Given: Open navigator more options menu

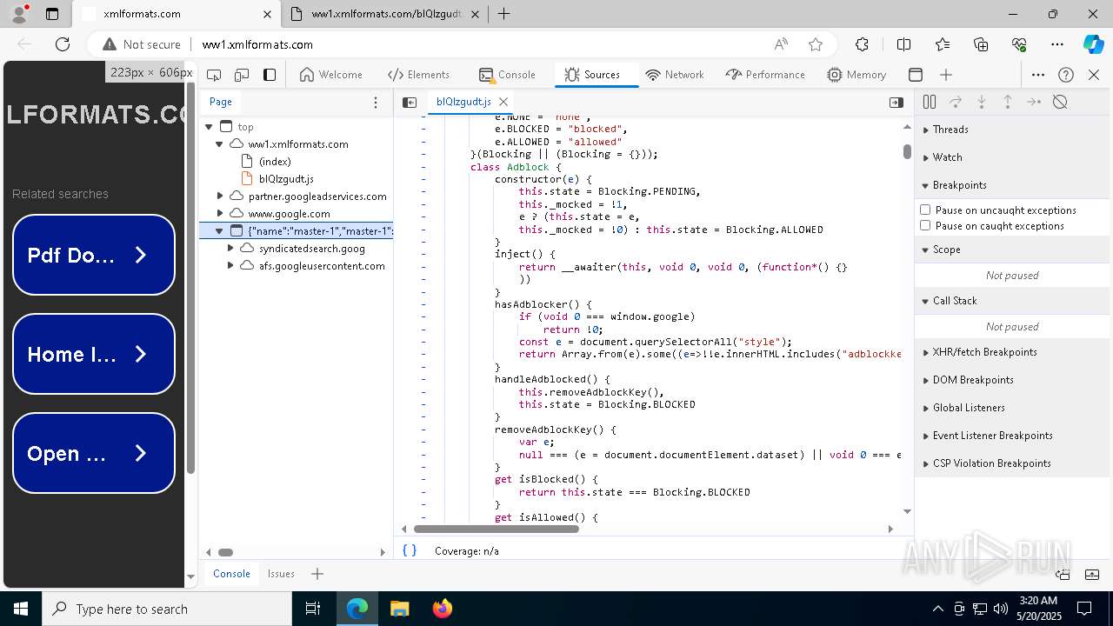Looking at the screenshot, I should (376, 103).
